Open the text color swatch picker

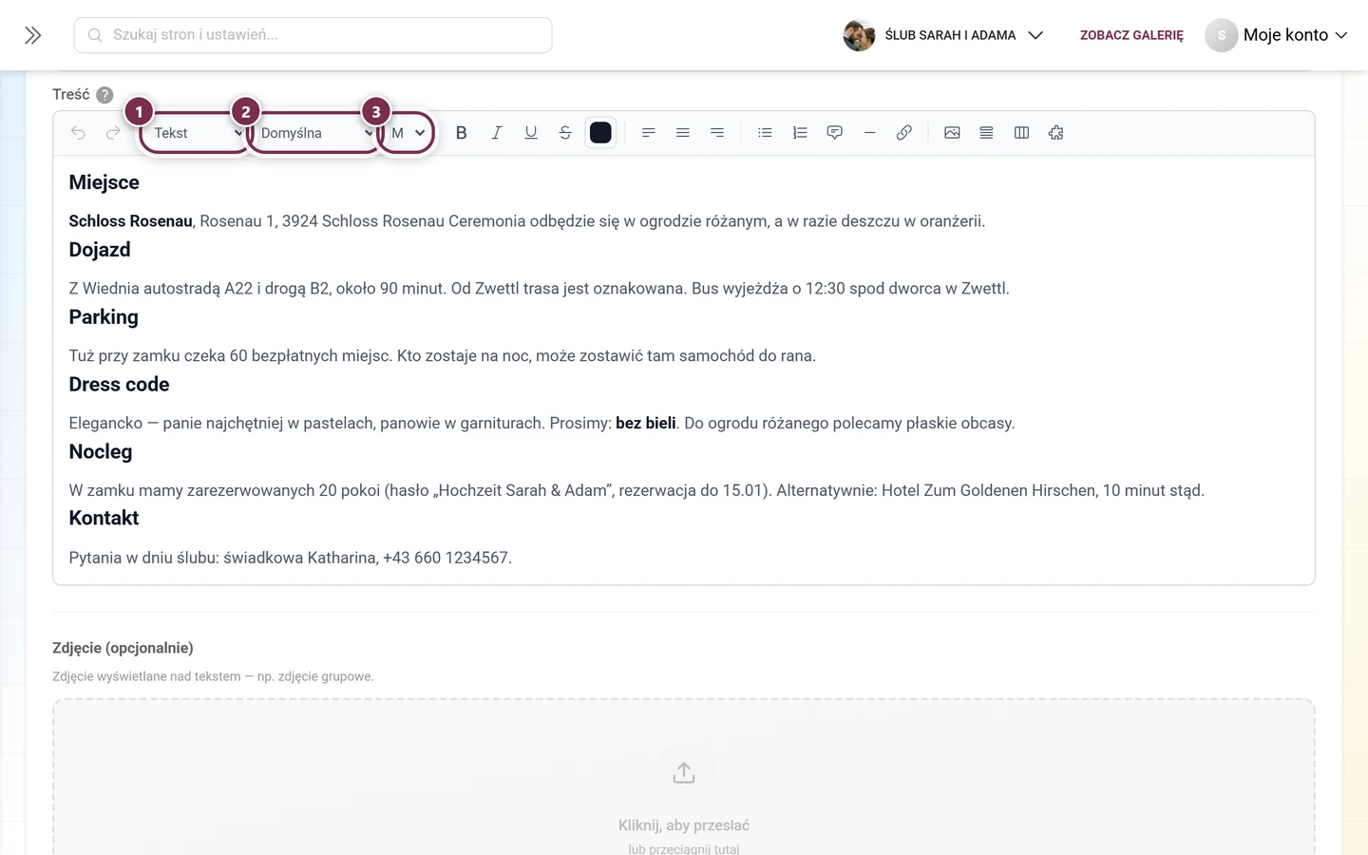click(x=600, y=133)
